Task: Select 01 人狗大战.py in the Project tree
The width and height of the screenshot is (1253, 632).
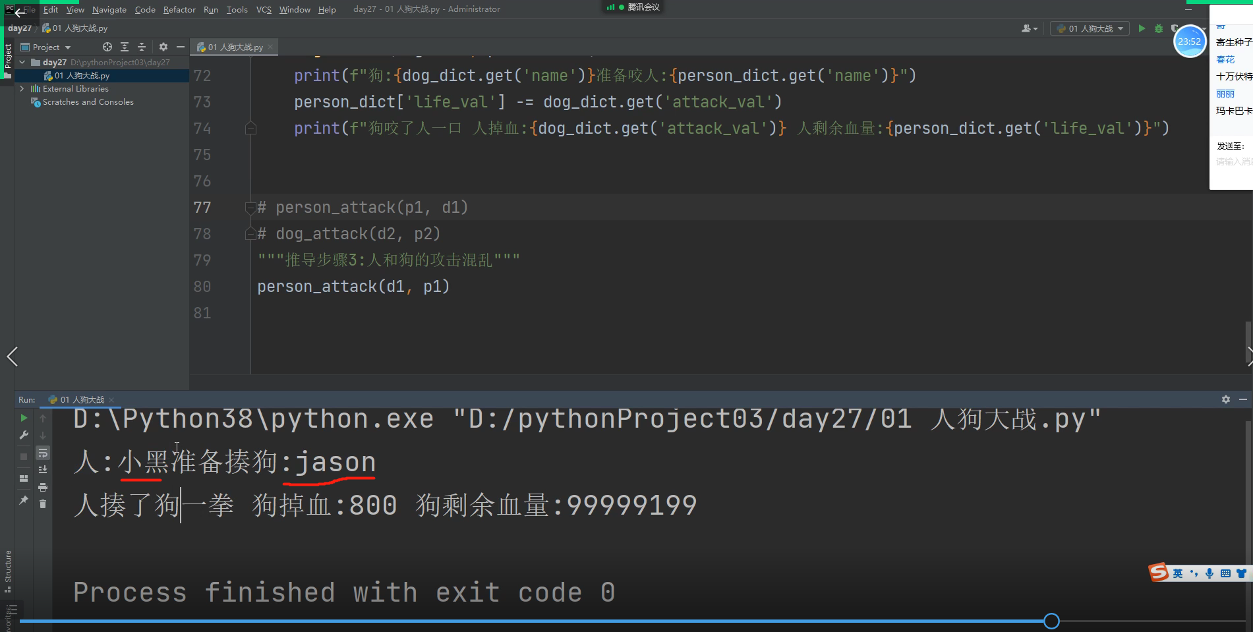Action: point(82,75)
